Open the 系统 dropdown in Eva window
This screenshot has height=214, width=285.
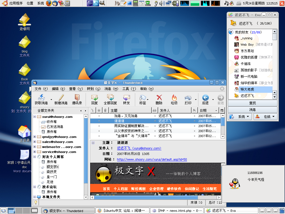pos(240,117)
